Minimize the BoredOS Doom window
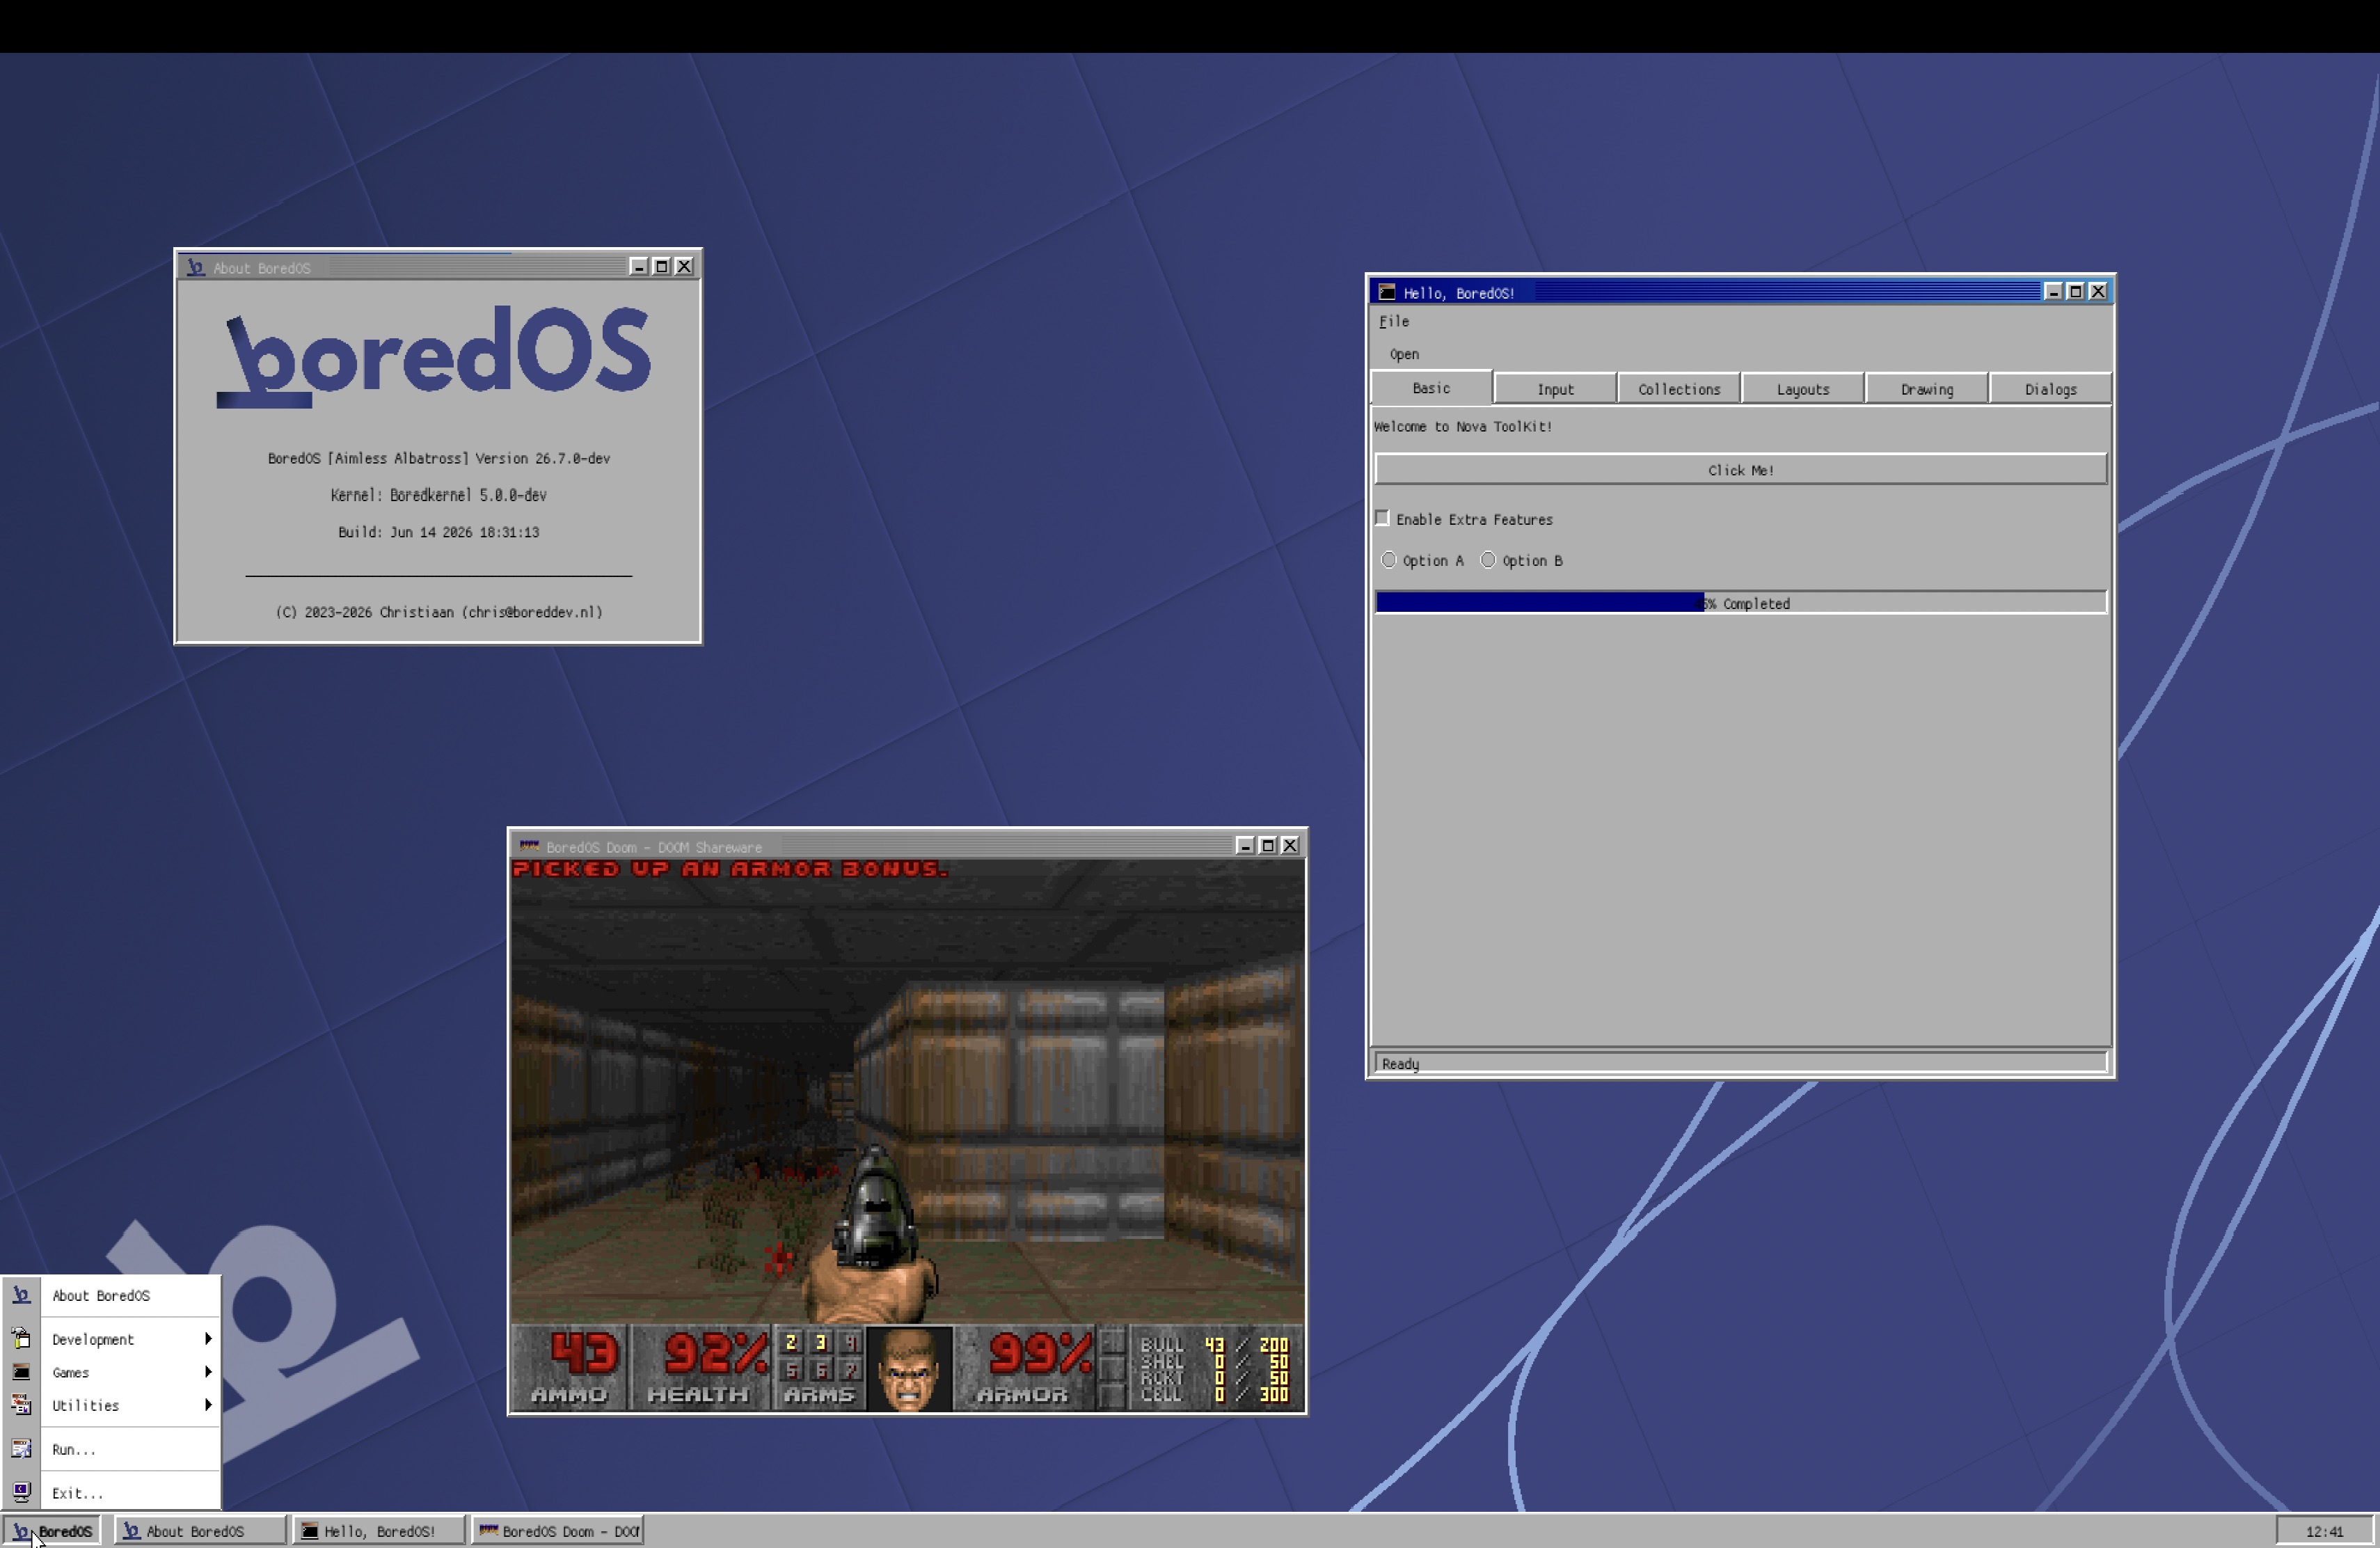Viewport: 2380px width, 1548px height. tap(1245, 845)
